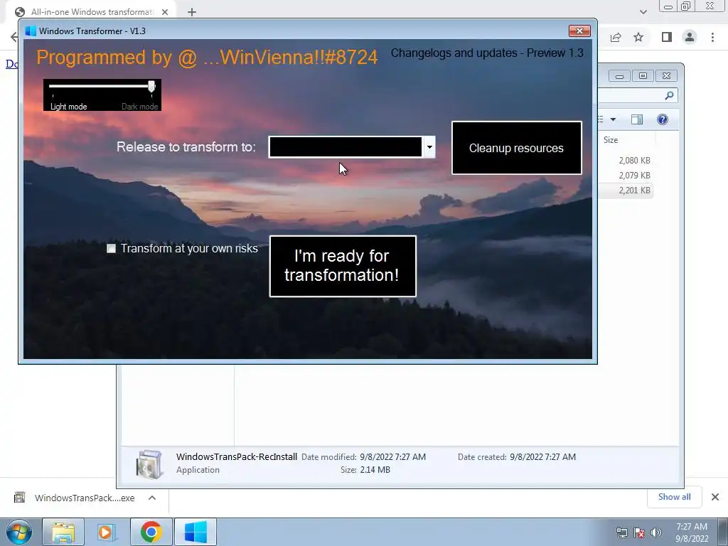Maximize the Explorer window

(x=643, y=75)
